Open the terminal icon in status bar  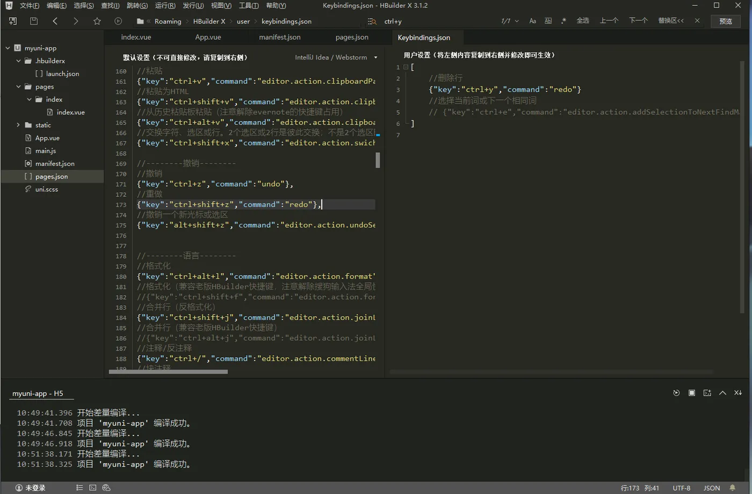click(x=93, y=488)
